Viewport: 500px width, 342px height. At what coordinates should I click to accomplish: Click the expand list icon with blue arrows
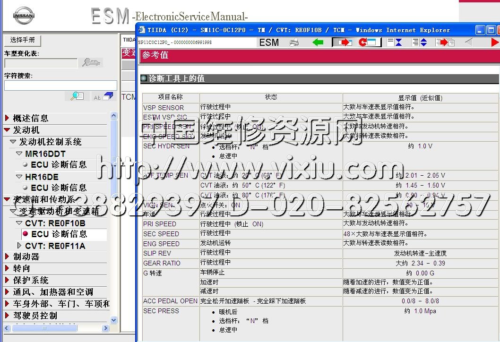[420, 43]
